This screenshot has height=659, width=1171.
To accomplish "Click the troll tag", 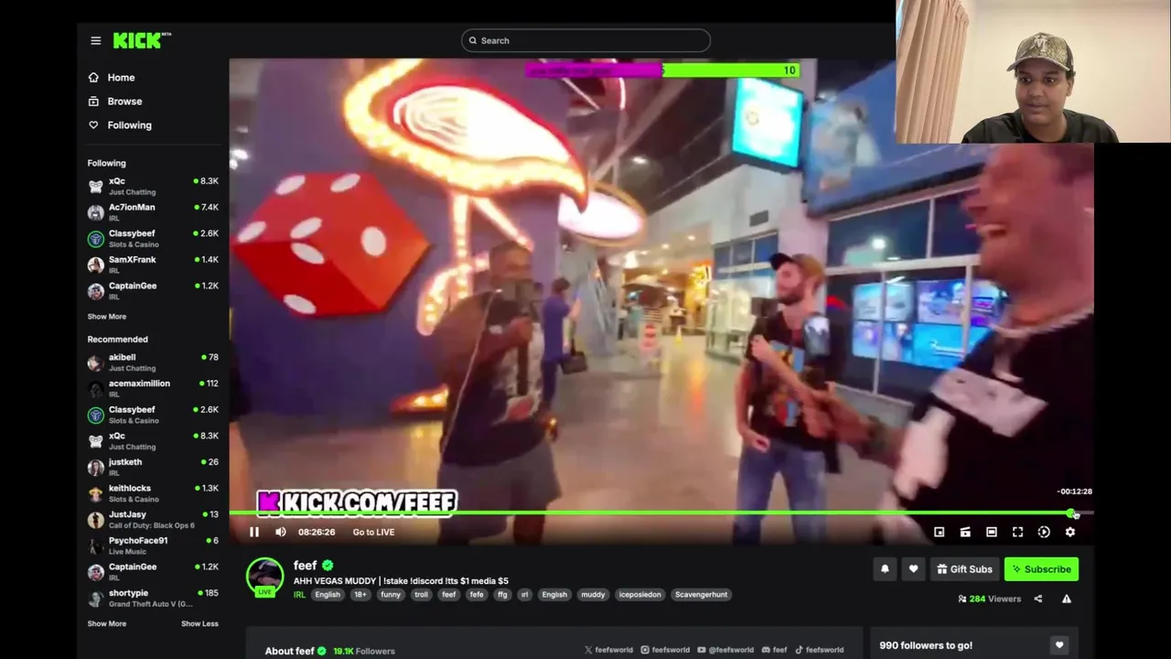I will click(x=421, y=595).
